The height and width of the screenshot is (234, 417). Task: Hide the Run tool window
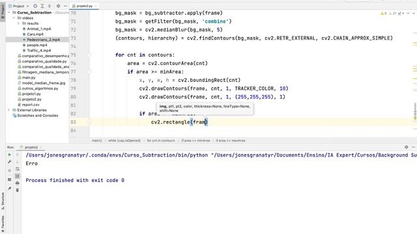[414, 147]
